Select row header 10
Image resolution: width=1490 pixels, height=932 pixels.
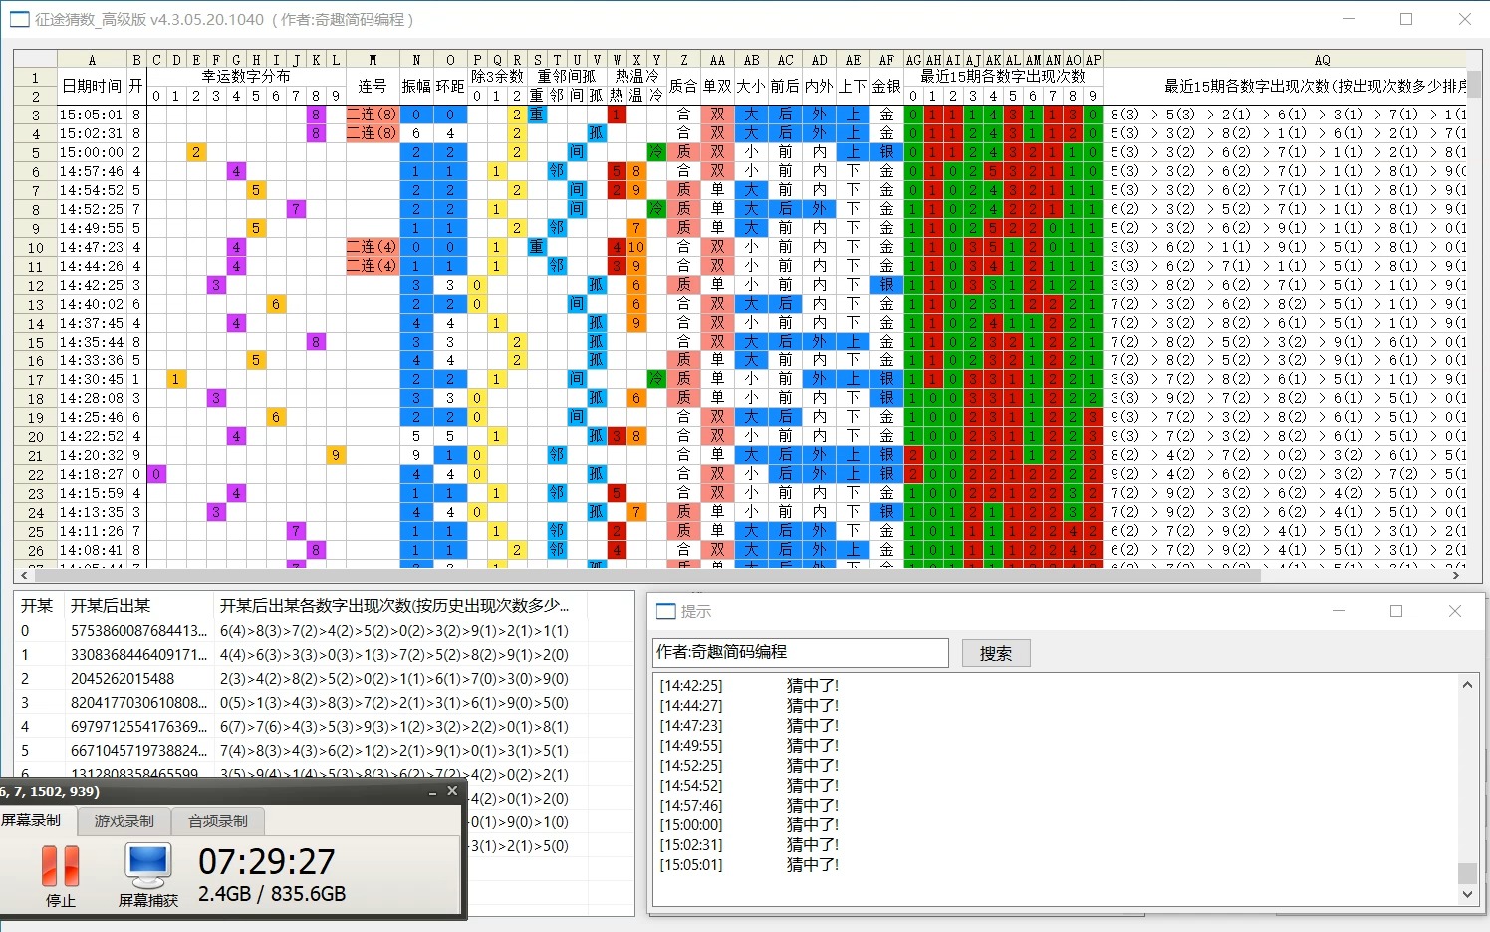click(x=35, y=248)
